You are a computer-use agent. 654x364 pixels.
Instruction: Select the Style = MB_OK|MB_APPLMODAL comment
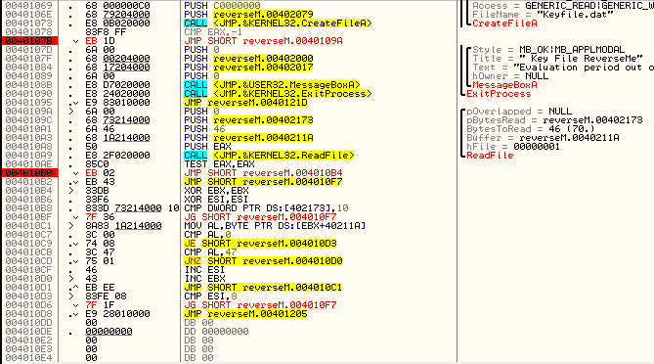(x=548, y=50)
